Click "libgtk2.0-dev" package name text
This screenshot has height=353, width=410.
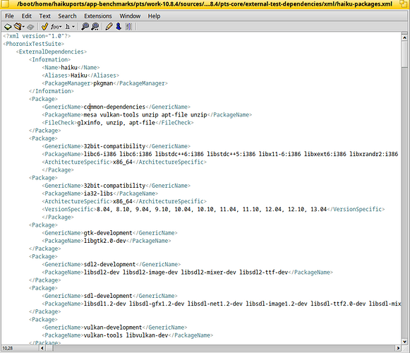pos(104,241)
